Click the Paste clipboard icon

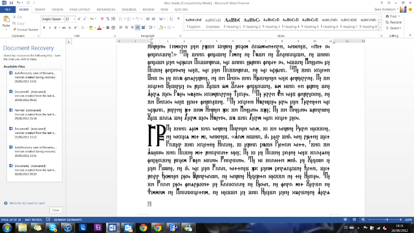(6, 19)
